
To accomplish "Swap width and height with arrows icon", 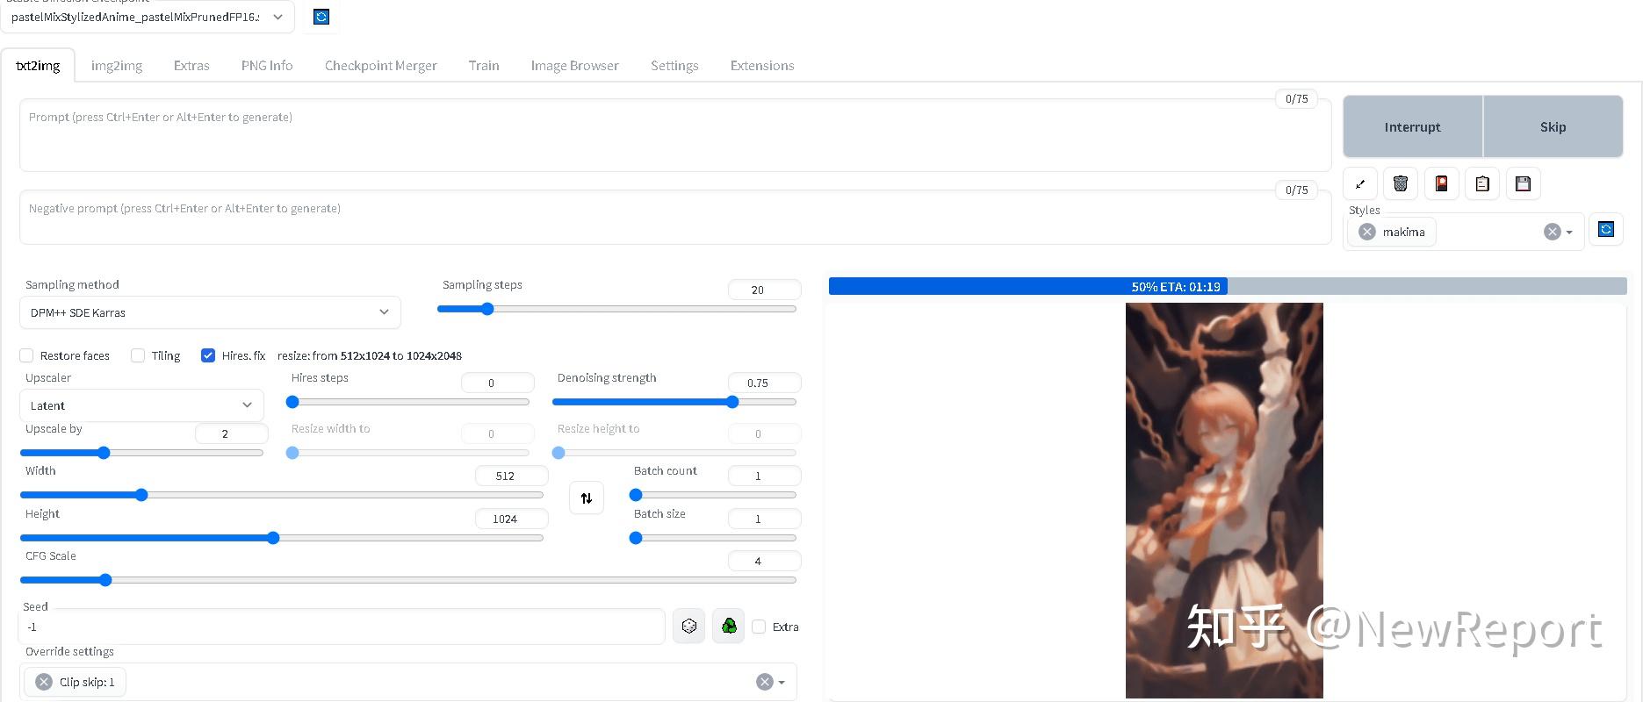I will coord(587,498).
